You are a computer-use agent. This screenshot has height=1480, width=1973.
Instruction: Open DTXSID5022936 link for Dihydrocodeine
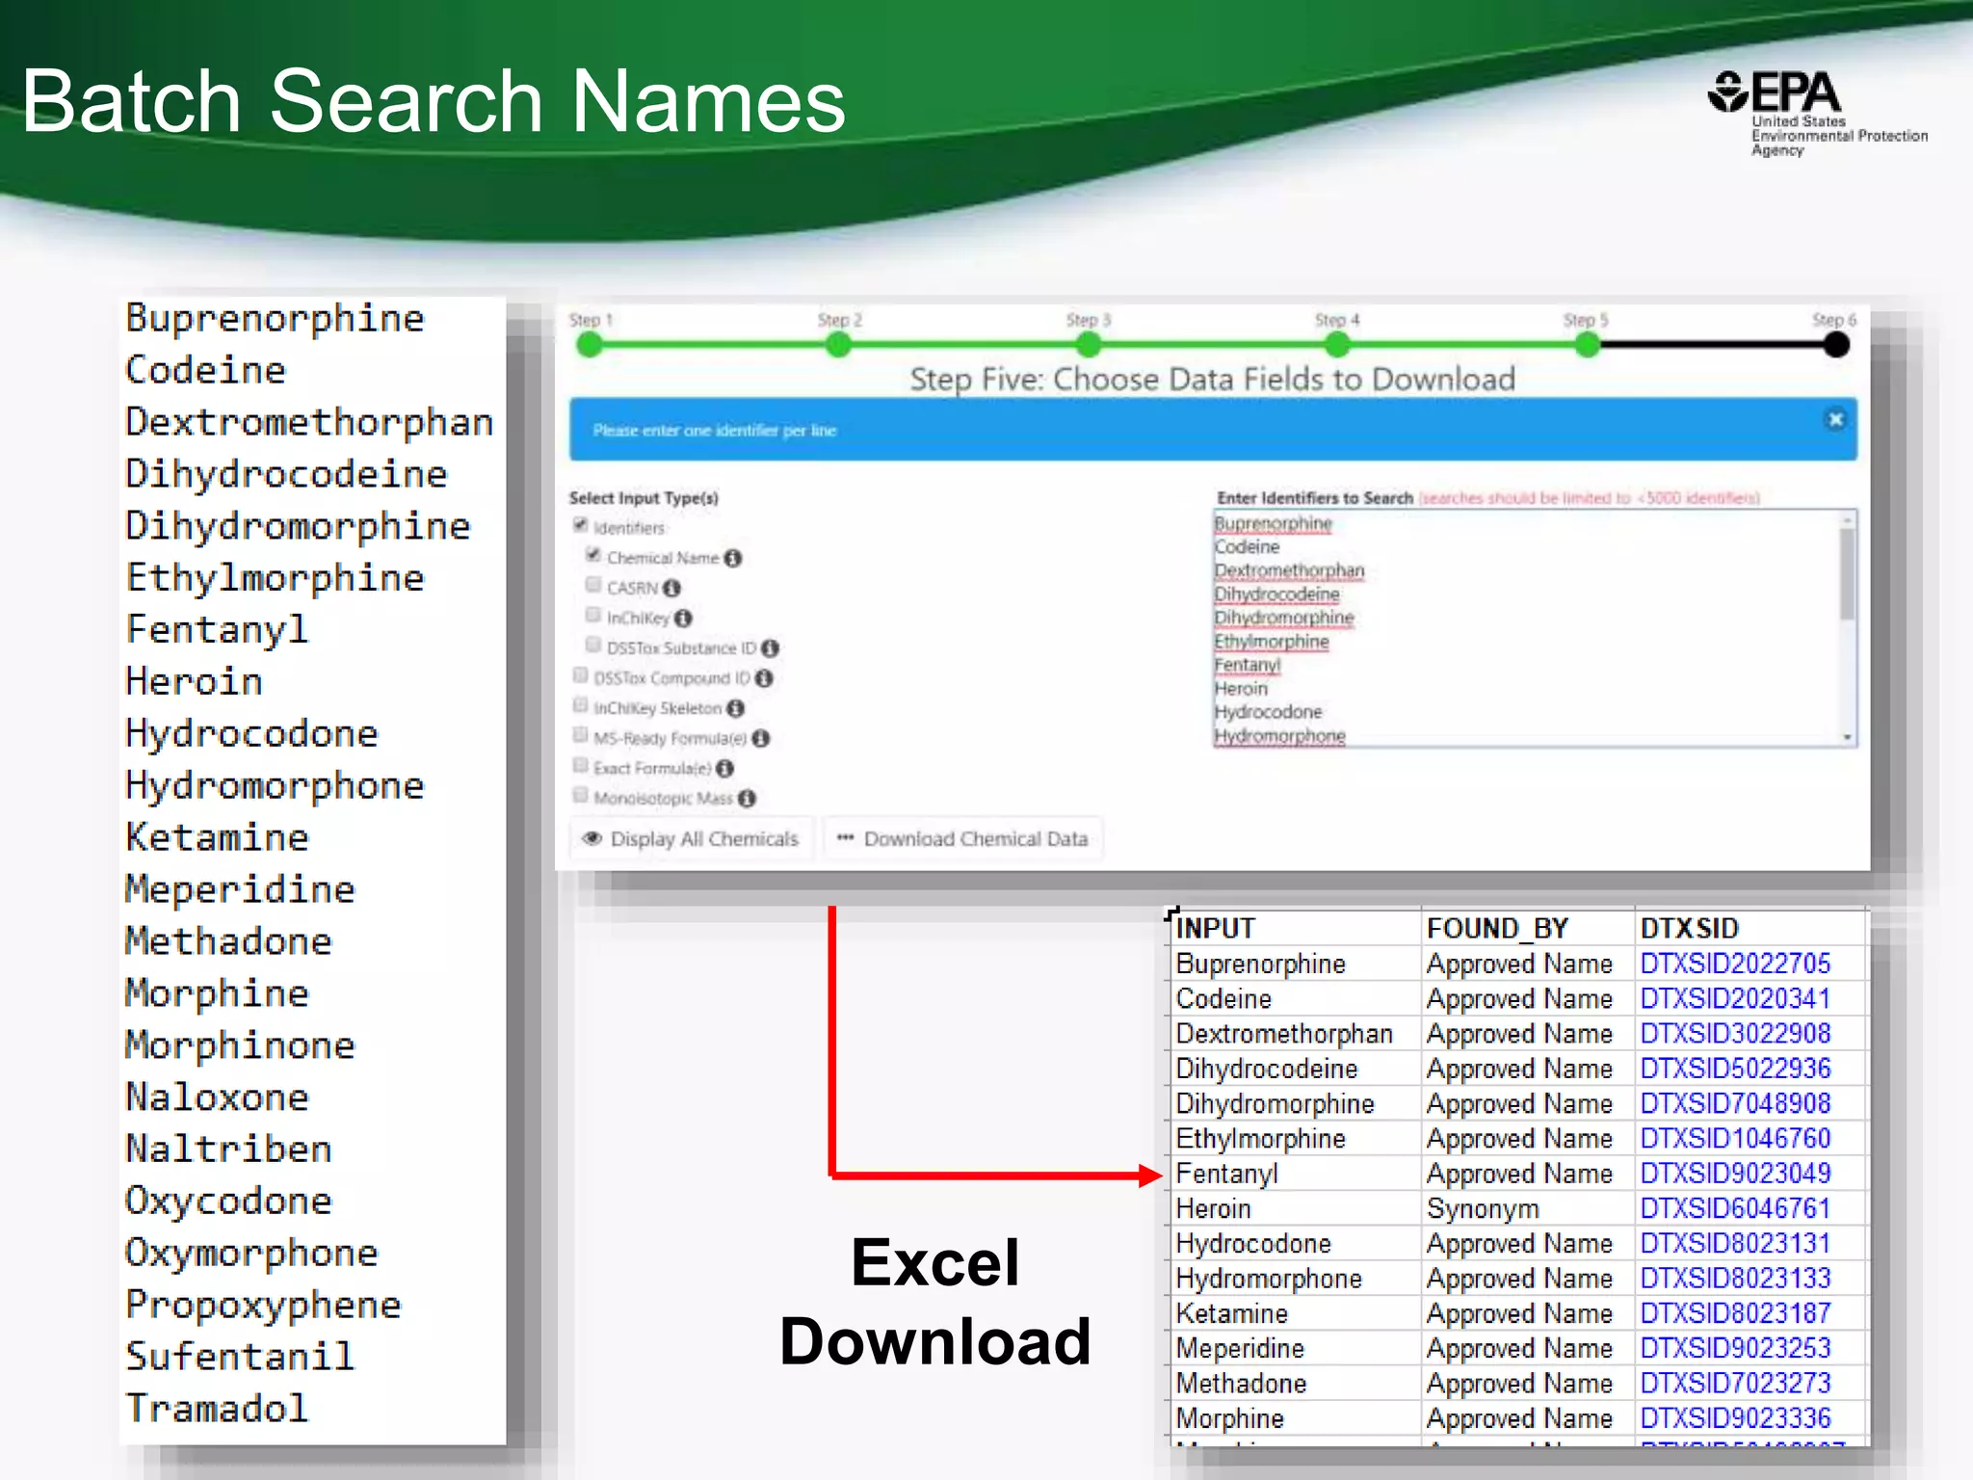[x=1735, y=1069]
